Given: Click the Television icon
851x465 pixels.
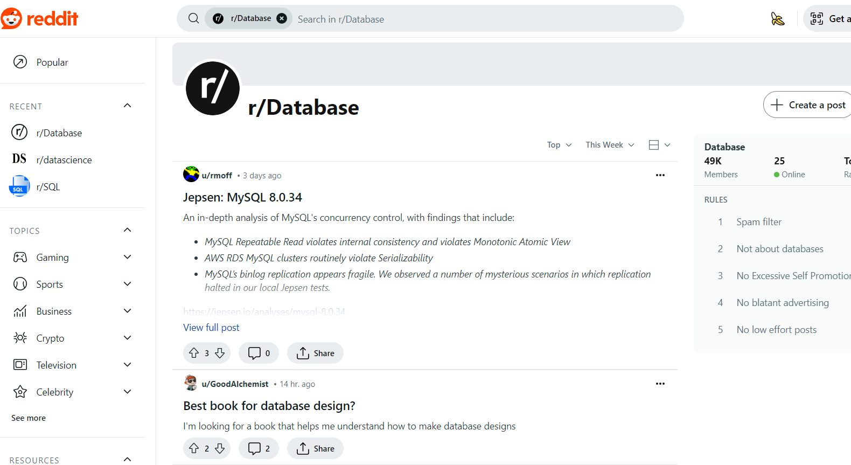Looking at the screenshot, I should point(20,365).
